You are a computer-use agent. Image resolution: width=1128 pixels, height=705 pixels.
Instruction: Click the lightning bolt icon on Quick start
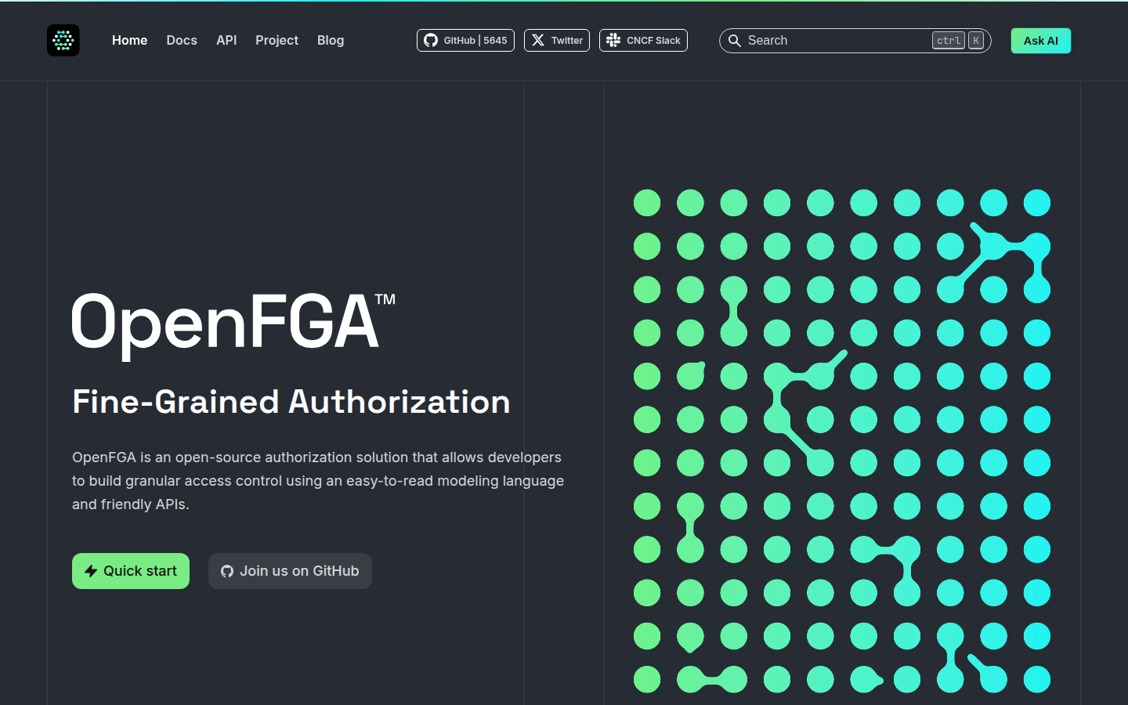tap(91, 571)
